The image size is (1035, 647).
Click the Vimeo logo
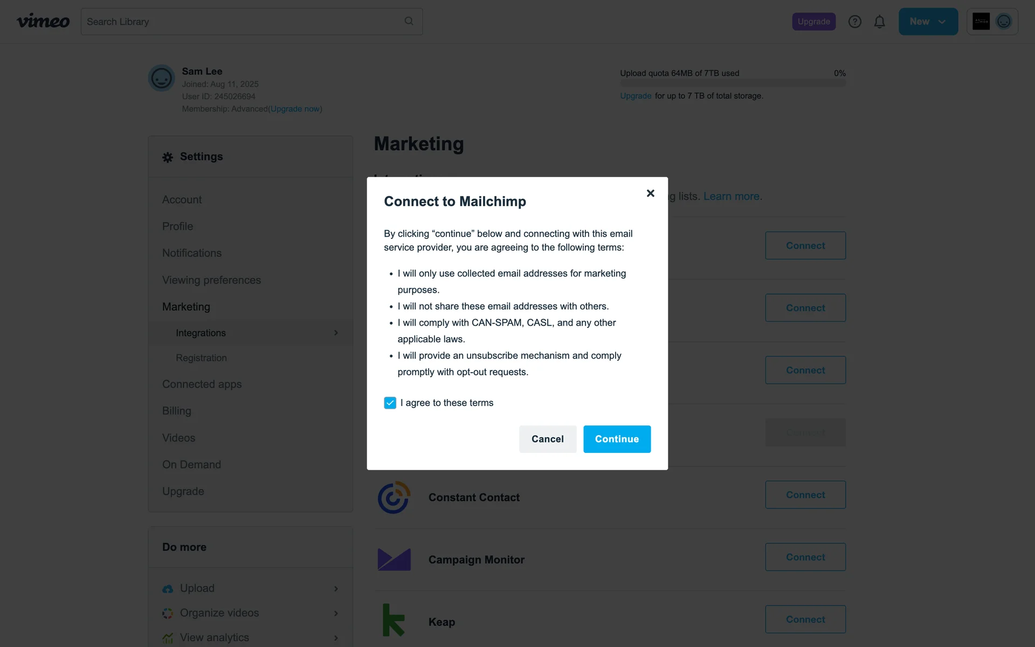point(43,22)
